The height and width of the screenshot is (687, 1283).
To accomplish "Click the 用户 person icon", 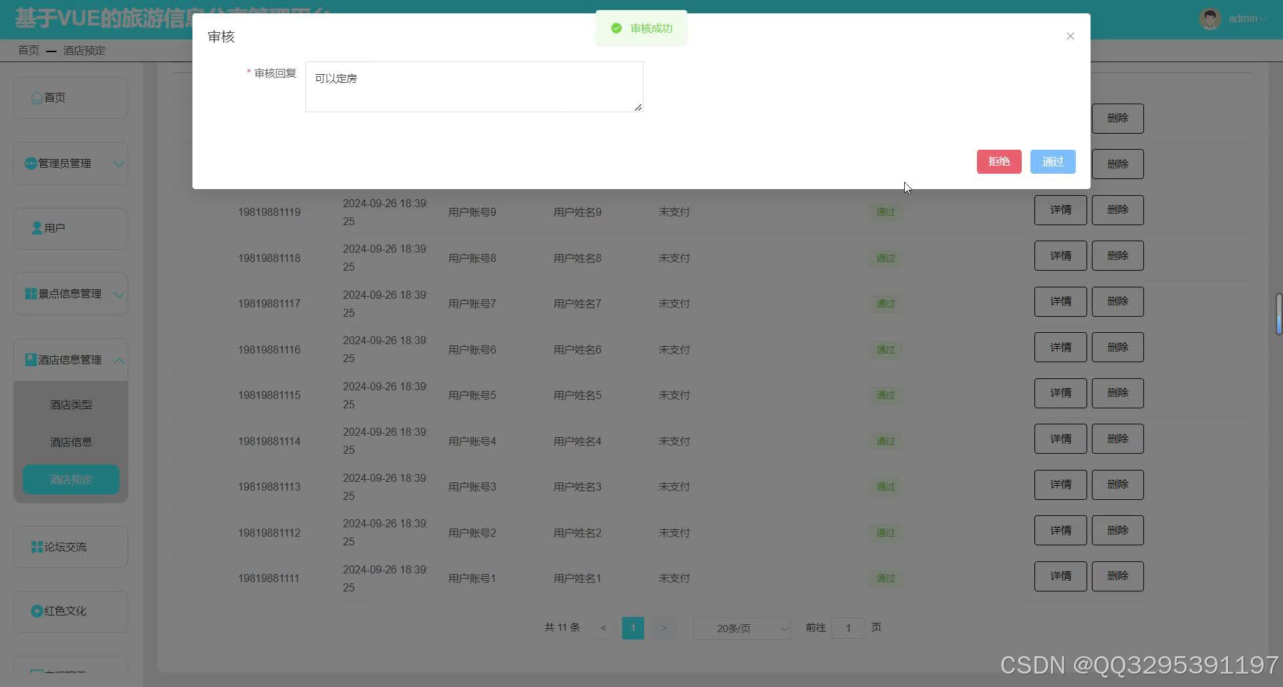I will [x=37, y=228].
